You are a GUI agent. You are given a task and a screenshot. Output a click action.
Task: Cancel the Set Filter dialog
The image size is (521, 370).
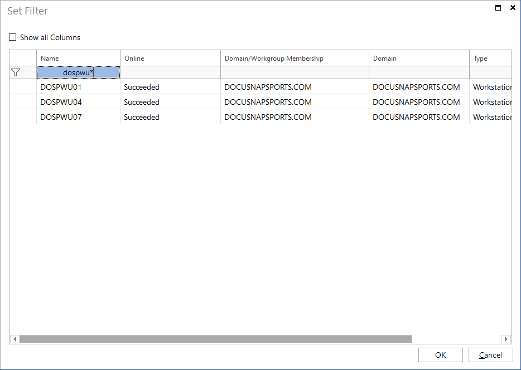[x=490, y=355]
